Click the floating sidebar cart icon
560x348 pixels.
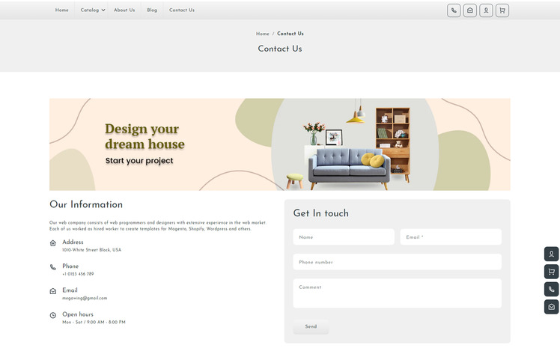tap(552, 272)
